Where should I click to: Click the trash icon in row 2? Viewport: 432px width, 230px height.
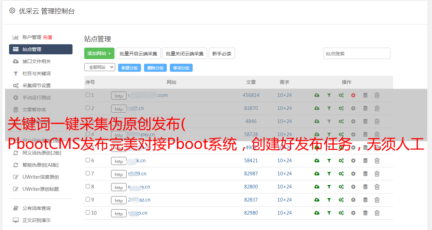point(377,108)
